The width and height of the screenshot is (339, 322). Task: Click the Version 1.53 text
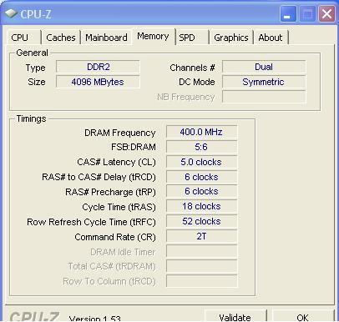(x=94, y=319)
